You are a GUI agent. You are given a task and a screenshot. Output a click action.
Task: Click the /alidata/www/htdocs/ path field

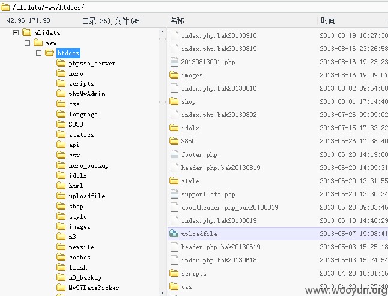click(194, 7)
